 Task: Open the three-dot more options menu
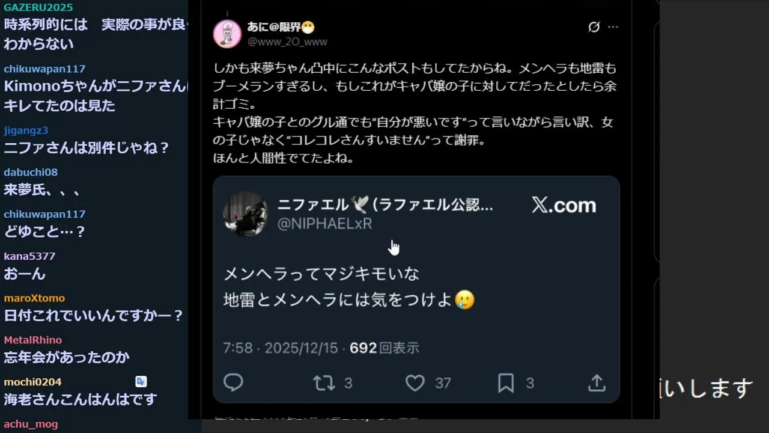coord(613,27)
